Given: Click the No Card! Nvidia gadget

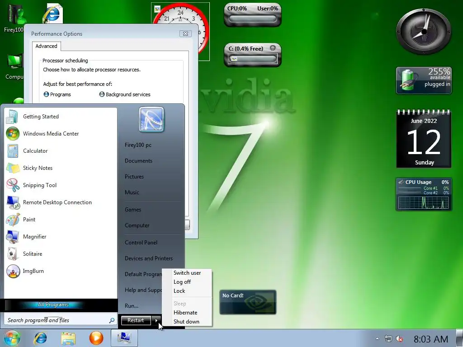Looking at the screenshot, I should [248, 302].
